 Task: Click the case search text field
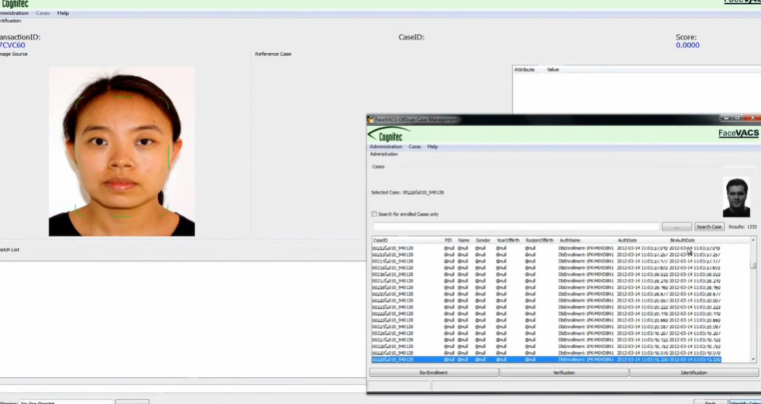515,226
